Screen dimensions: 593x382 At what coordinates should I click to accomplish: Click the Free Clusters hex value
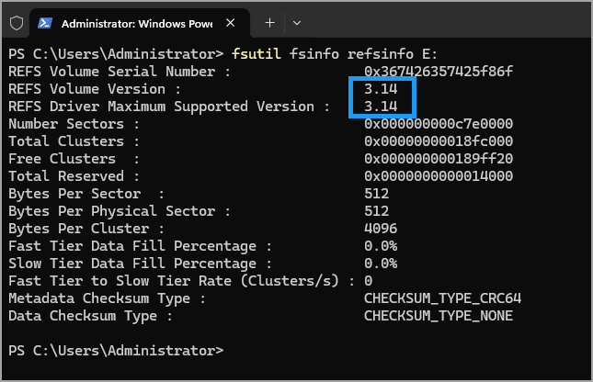tap(439, 158)
